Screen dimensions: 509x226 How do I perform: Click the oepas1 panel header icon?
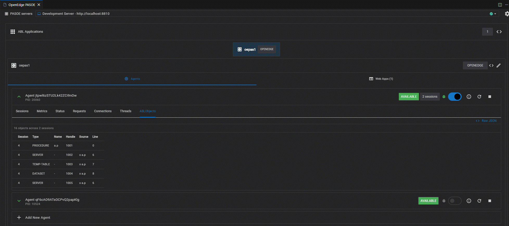[x=14, y=65]
